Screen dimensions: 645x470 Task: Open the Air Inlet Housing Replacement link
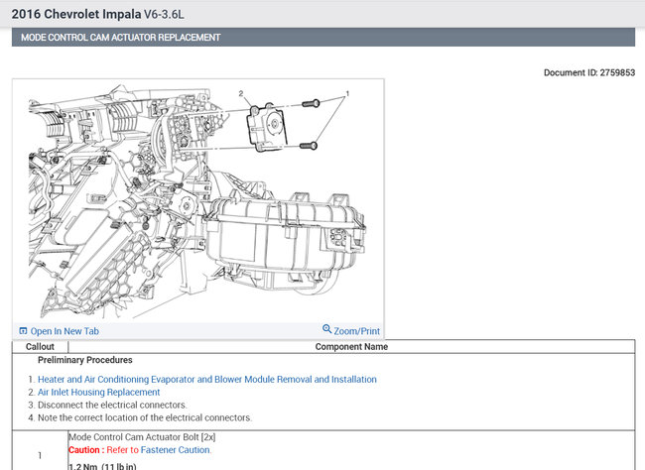(98, 392)
